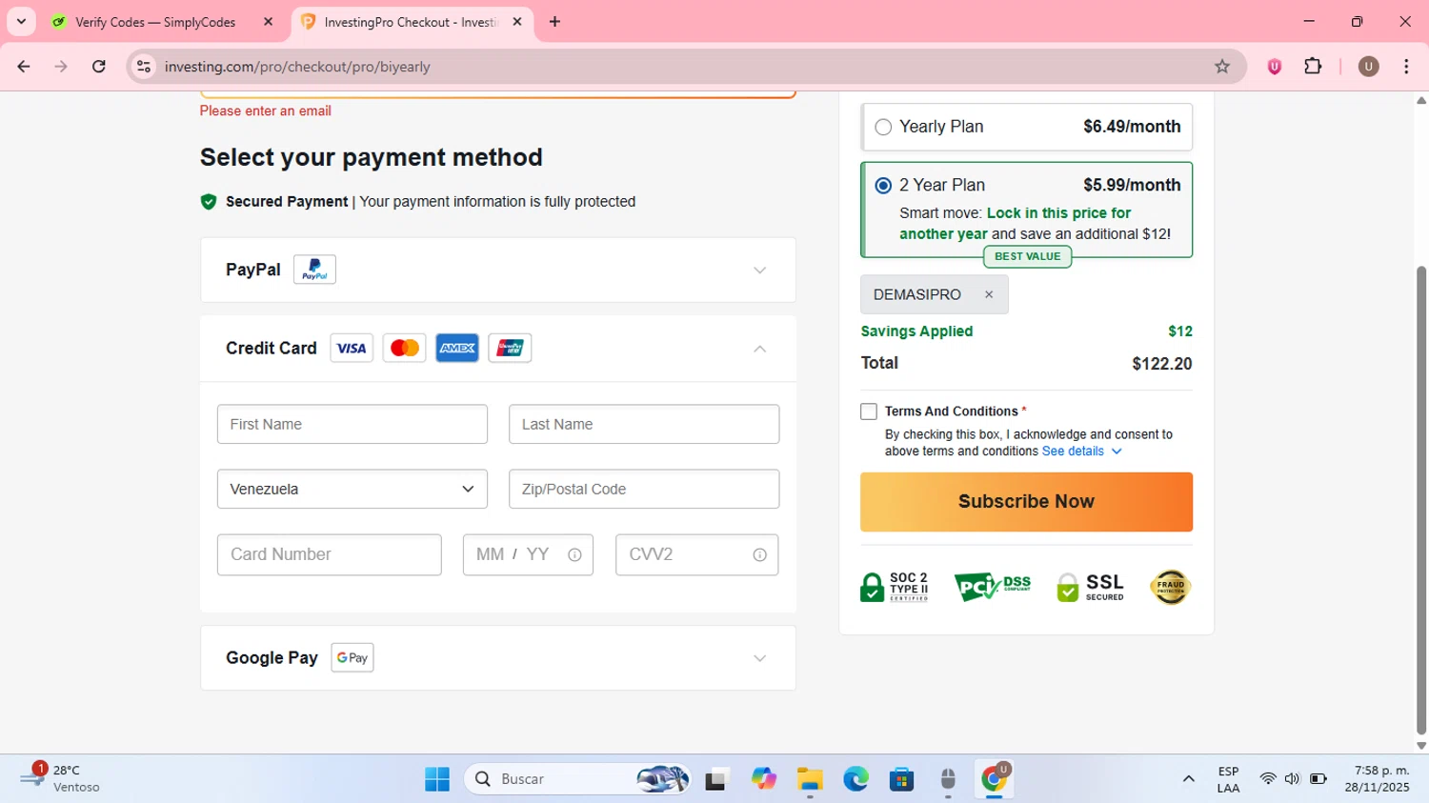1429x803 pixels.
Task: Close the Verify Codes tab
Action: [x=269, y=22]
